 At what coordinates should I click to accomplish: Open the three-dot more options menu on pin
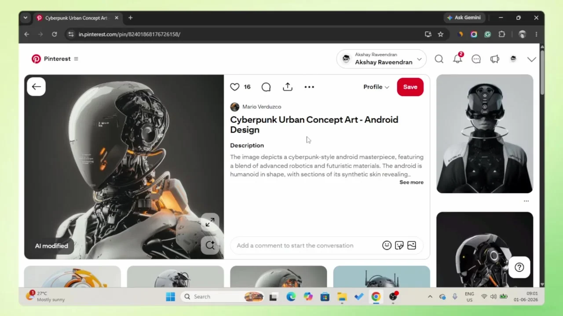pos(309,87)
